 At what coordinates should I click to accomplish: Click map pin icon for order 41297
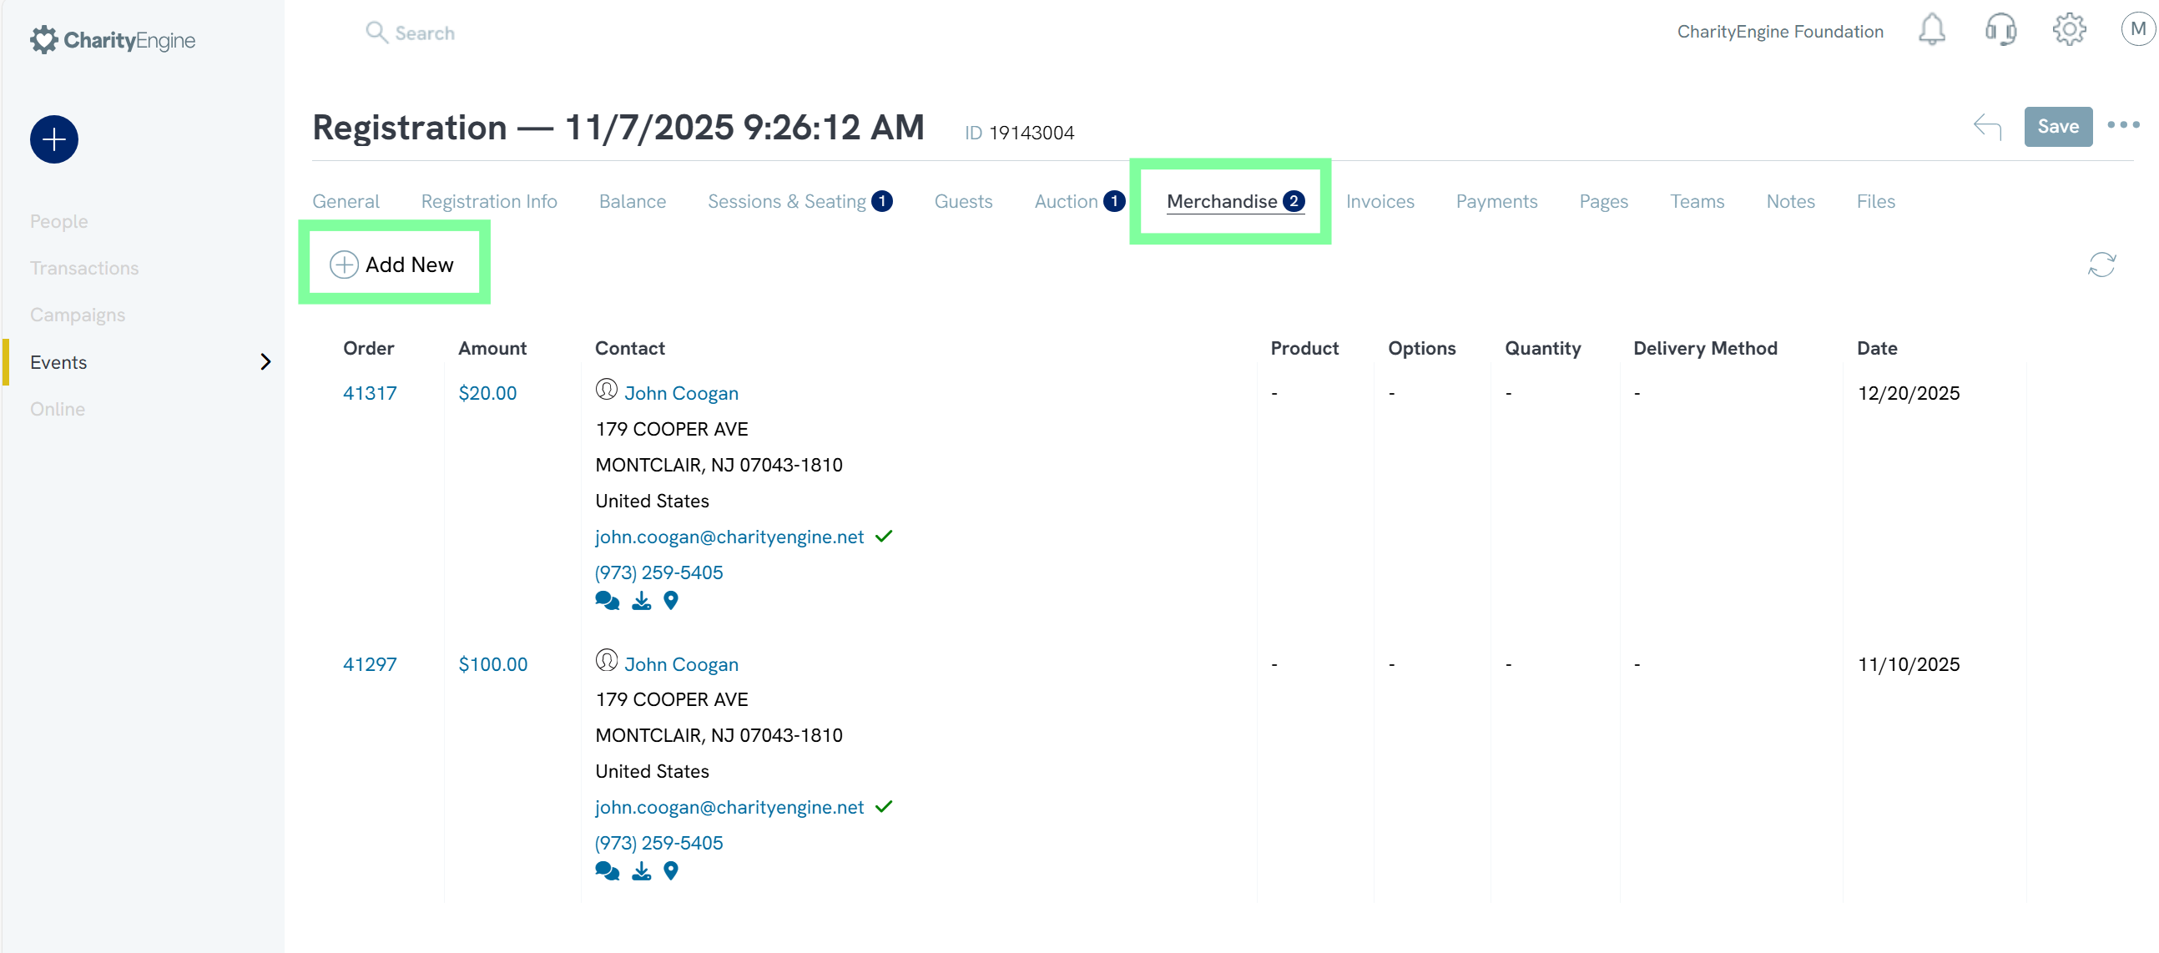[x=670, y=872]
